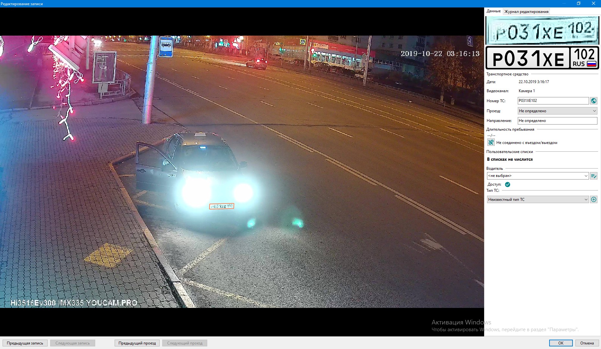Image resolution: width=601 pixels, height=349 pixels.
Task: Click into the Номер ТС text field
Action: coord(553,101)
